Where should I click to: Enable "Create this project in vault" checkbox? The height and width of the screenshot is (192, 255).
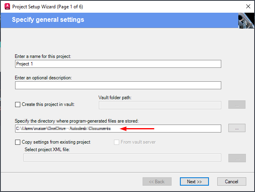click(17, 105)
